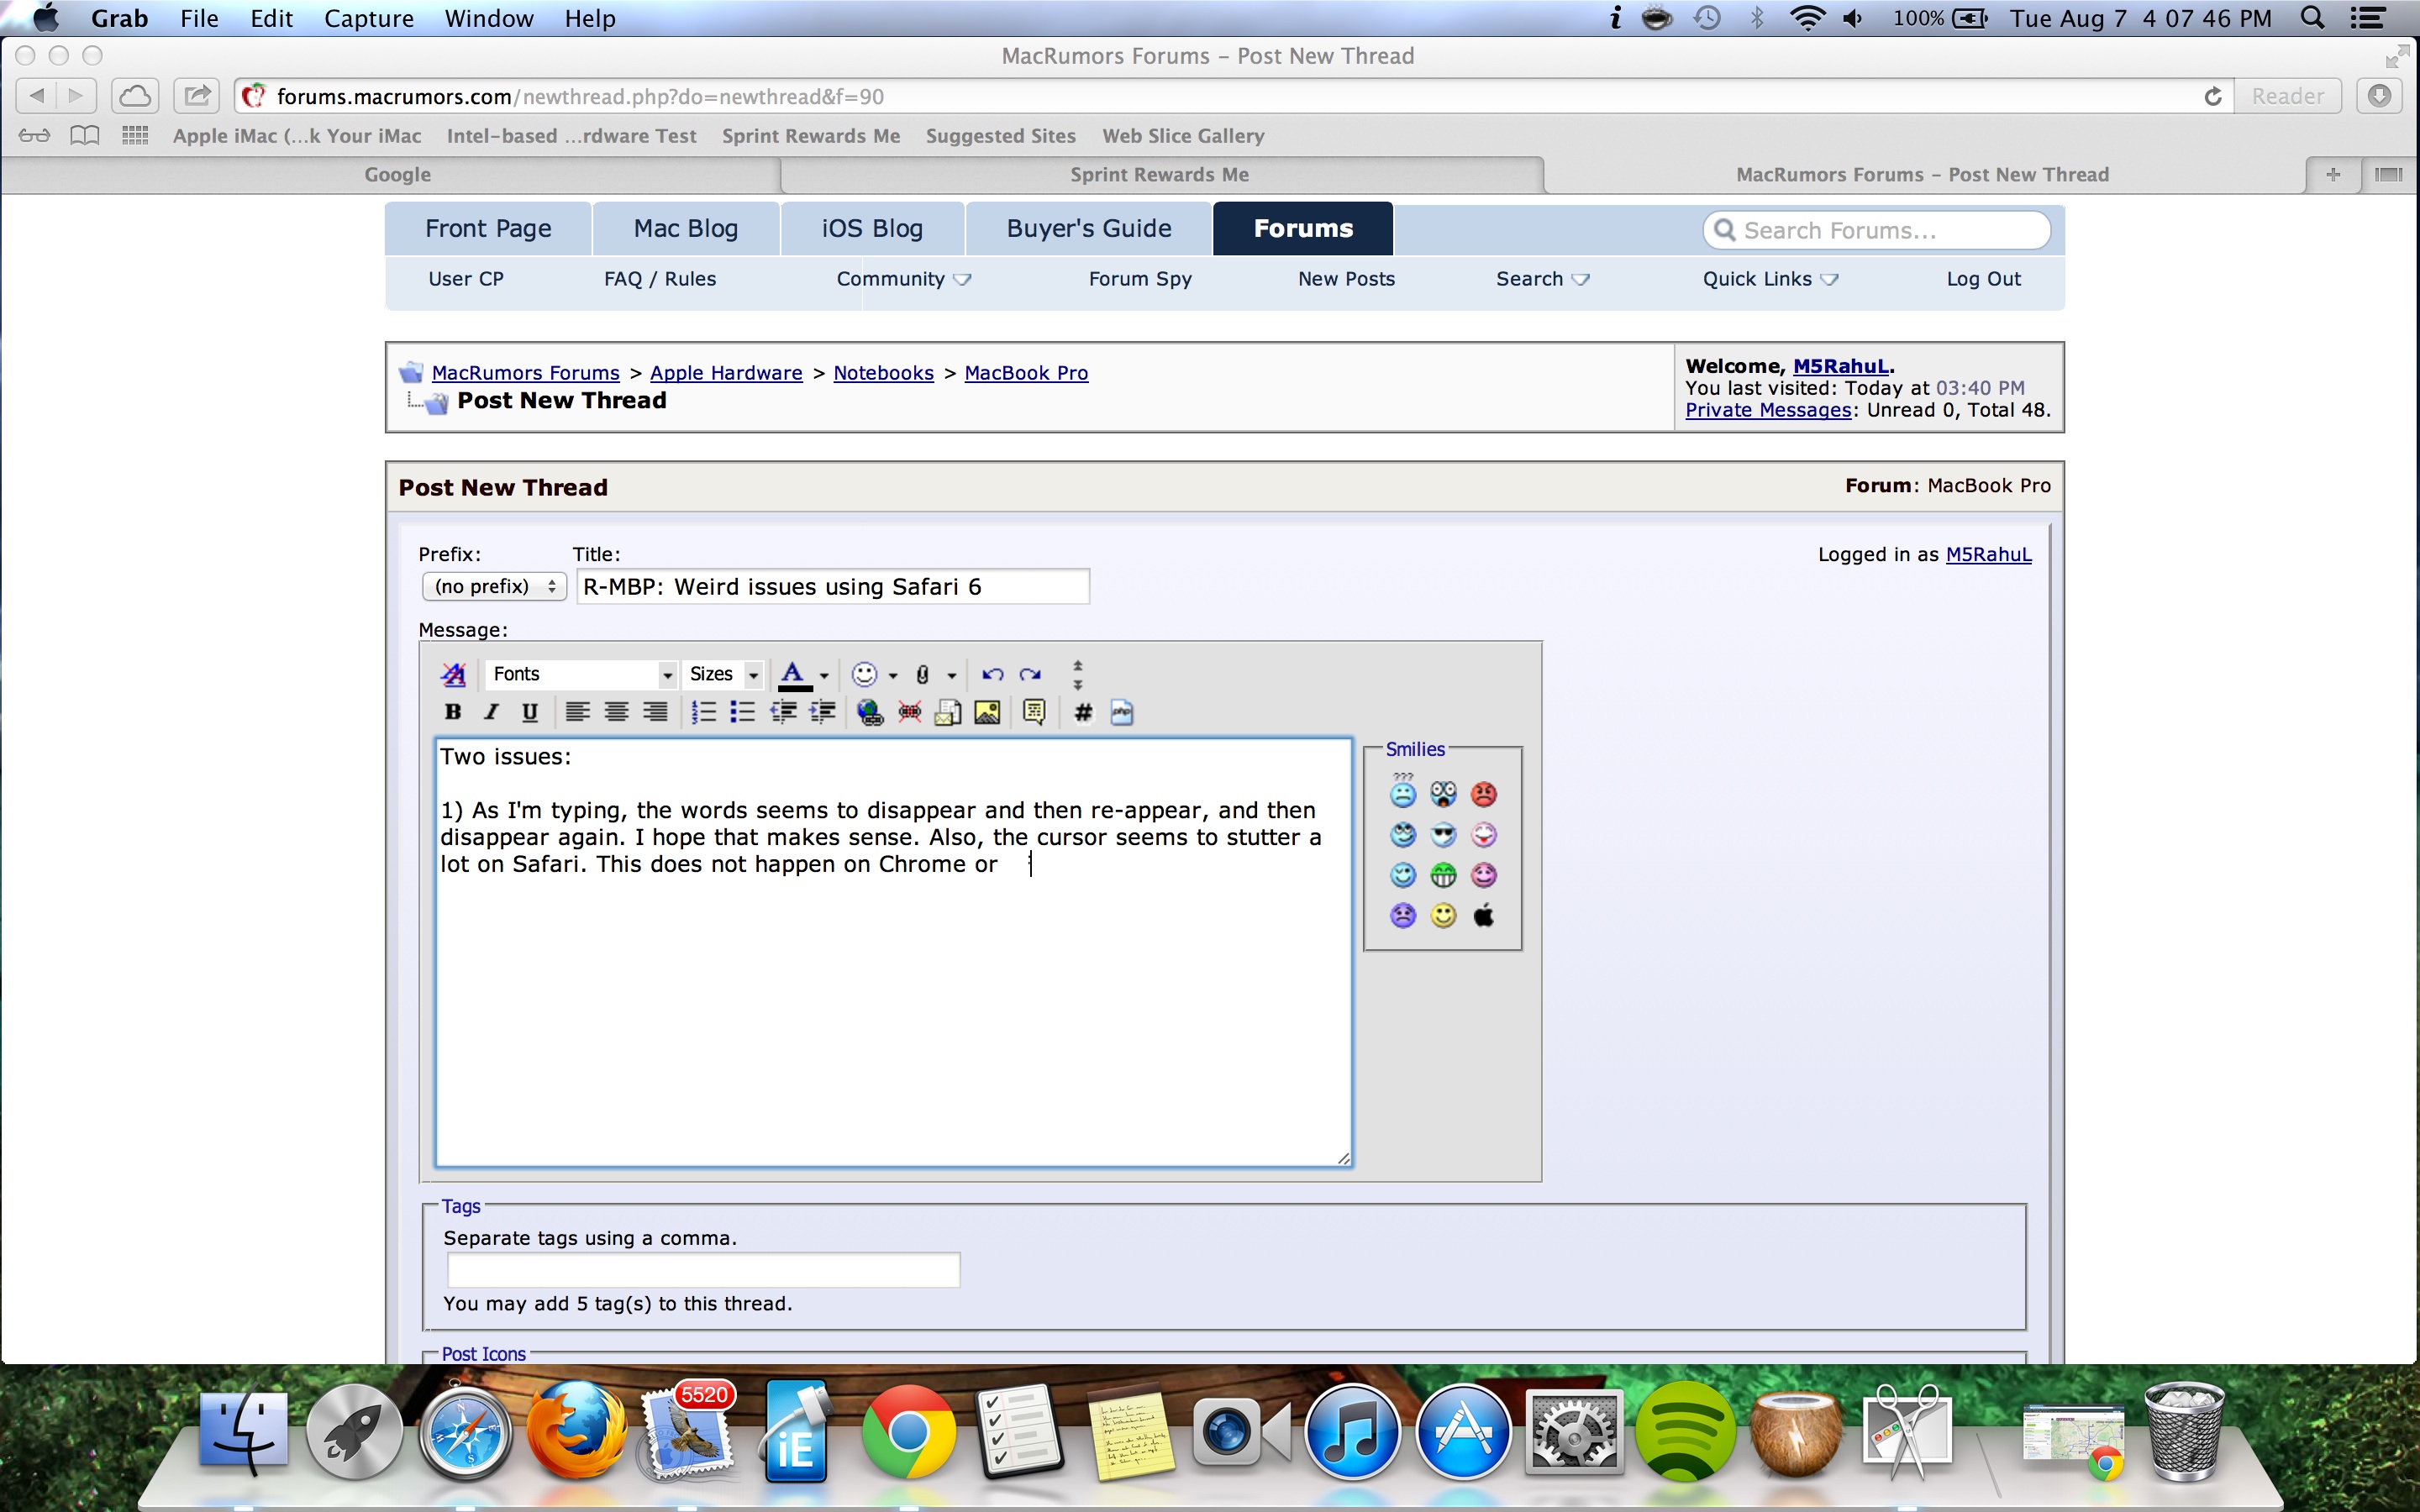
Task: Expand the attachments dropdown arrow
Action: (952, 676)
